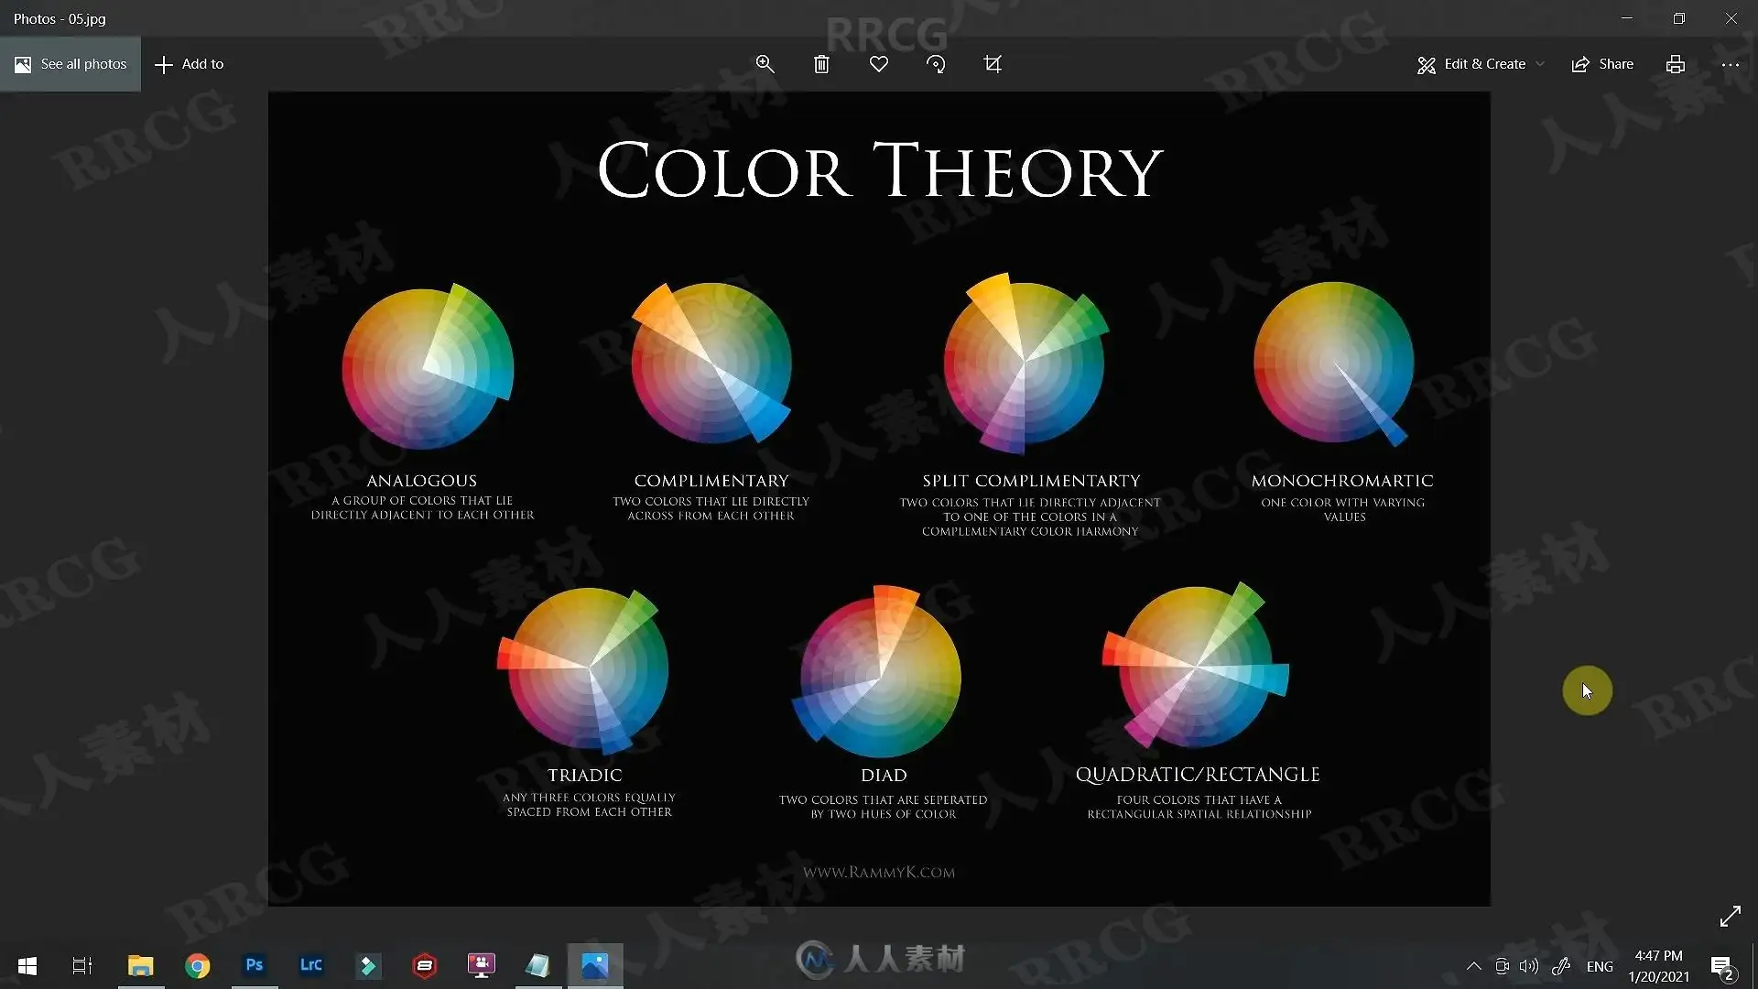Open the volume control in system tray
The image size is (1758, 989).
(1529, 966)
